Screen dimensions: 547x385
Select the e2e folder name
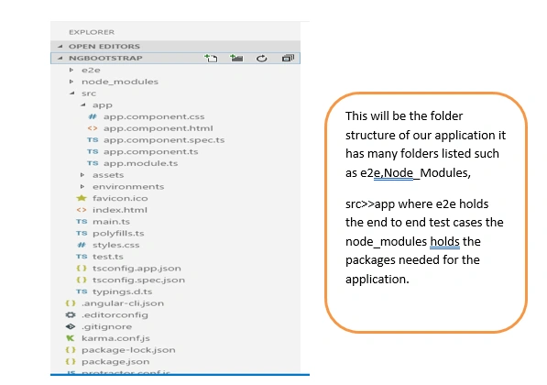(x=91, y=71)
